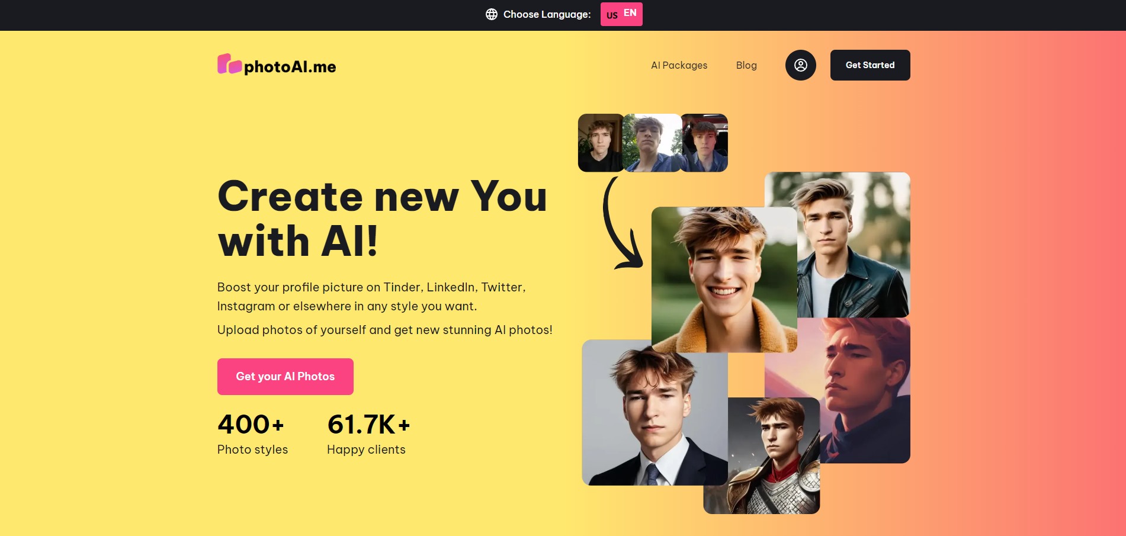Open the business suit AI portrait
This screenshot has height=536, width=1126.
pyautogui.click(x=655, y=413)
